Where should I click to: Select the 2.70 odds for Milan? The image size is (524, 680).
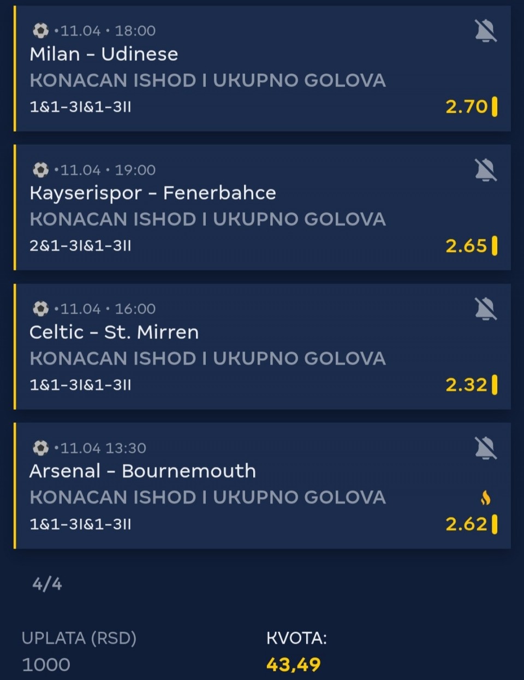(x=467, y=107)
